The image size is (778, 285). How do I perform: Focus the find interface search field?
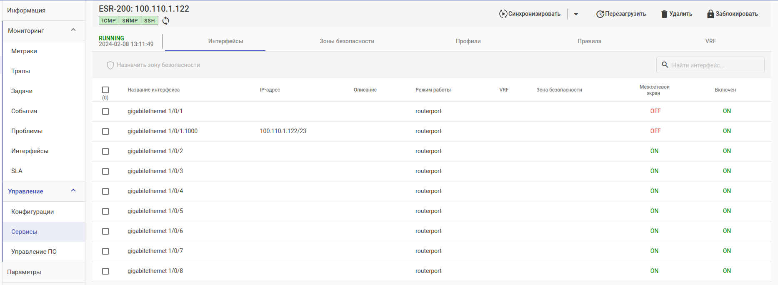[715, 65]
